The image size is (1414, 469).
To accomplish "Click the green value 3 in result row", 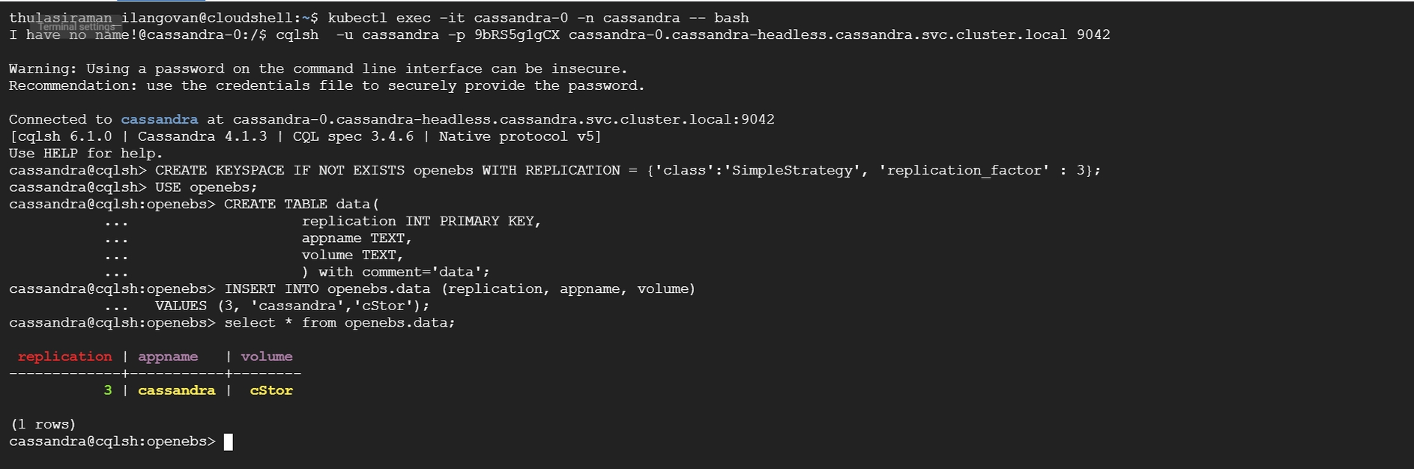I will tap(108, 390).
